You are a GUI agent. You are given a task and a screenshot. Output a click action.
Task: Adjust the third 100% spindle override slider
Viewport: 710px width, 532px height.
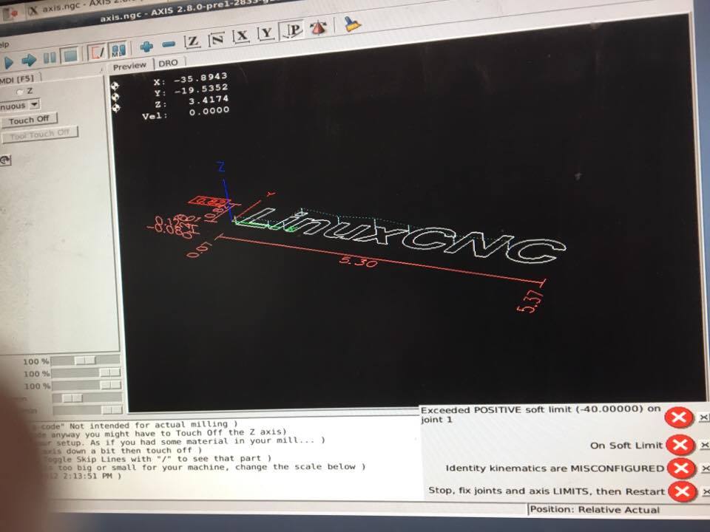[87, 385]
